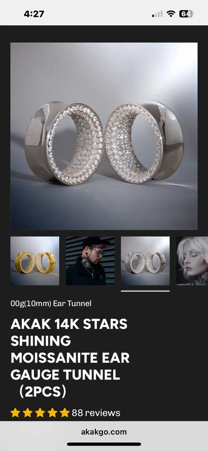Tap the cellular signal bars icon
Screen dimensions: 208x451
pos(157,14)
